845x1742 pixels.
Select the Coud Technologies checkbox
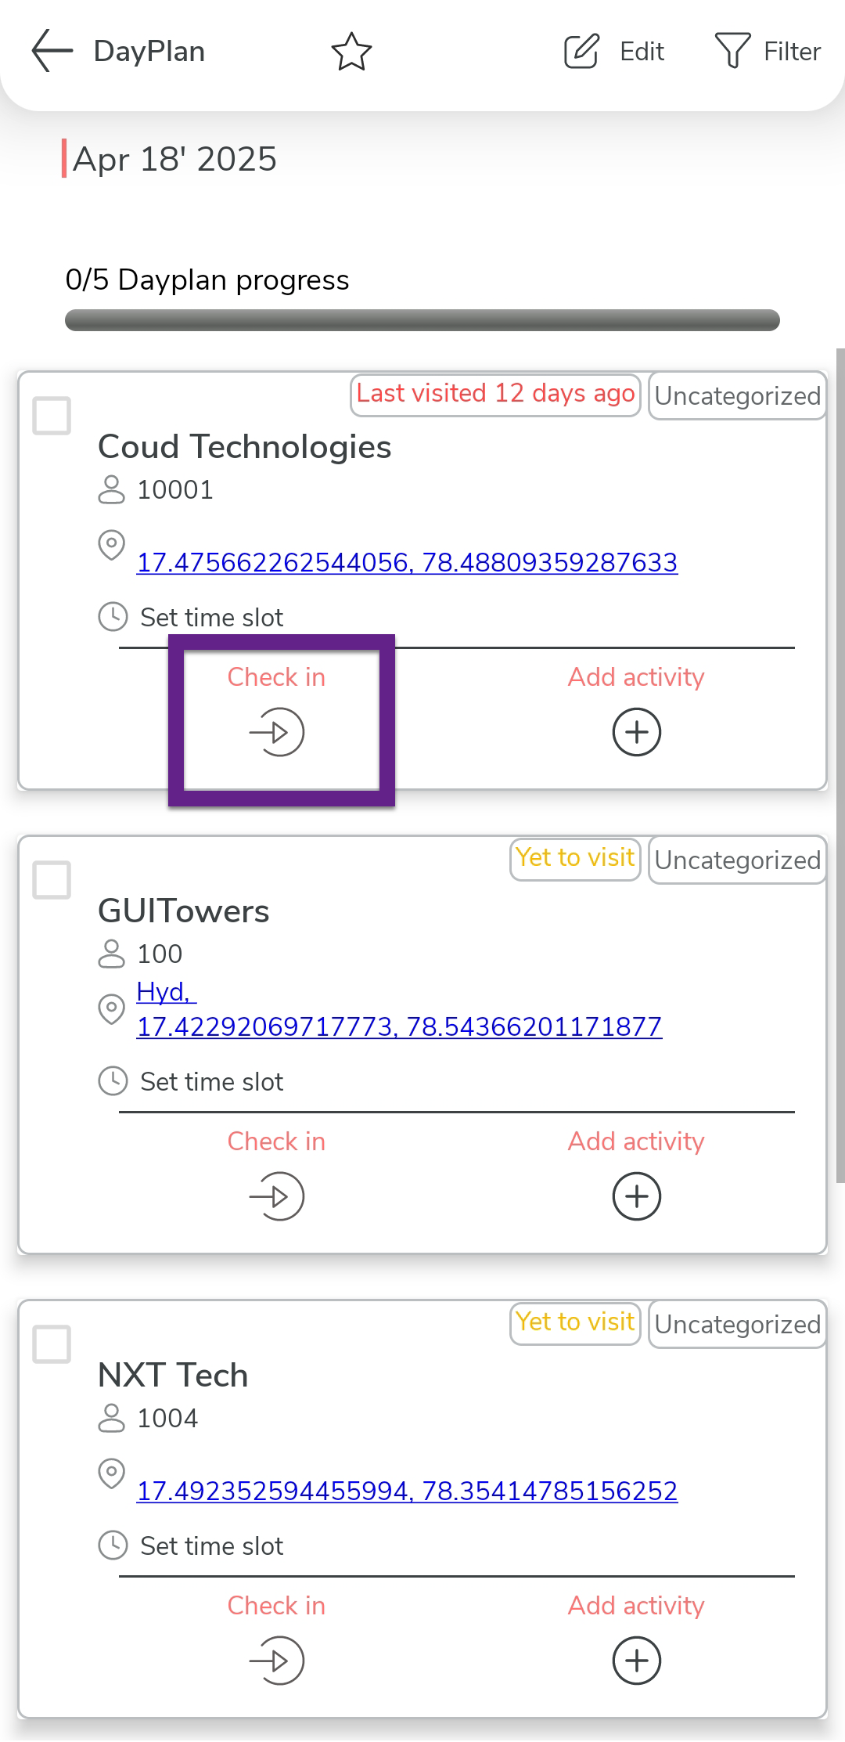click(x=52, y=416)
